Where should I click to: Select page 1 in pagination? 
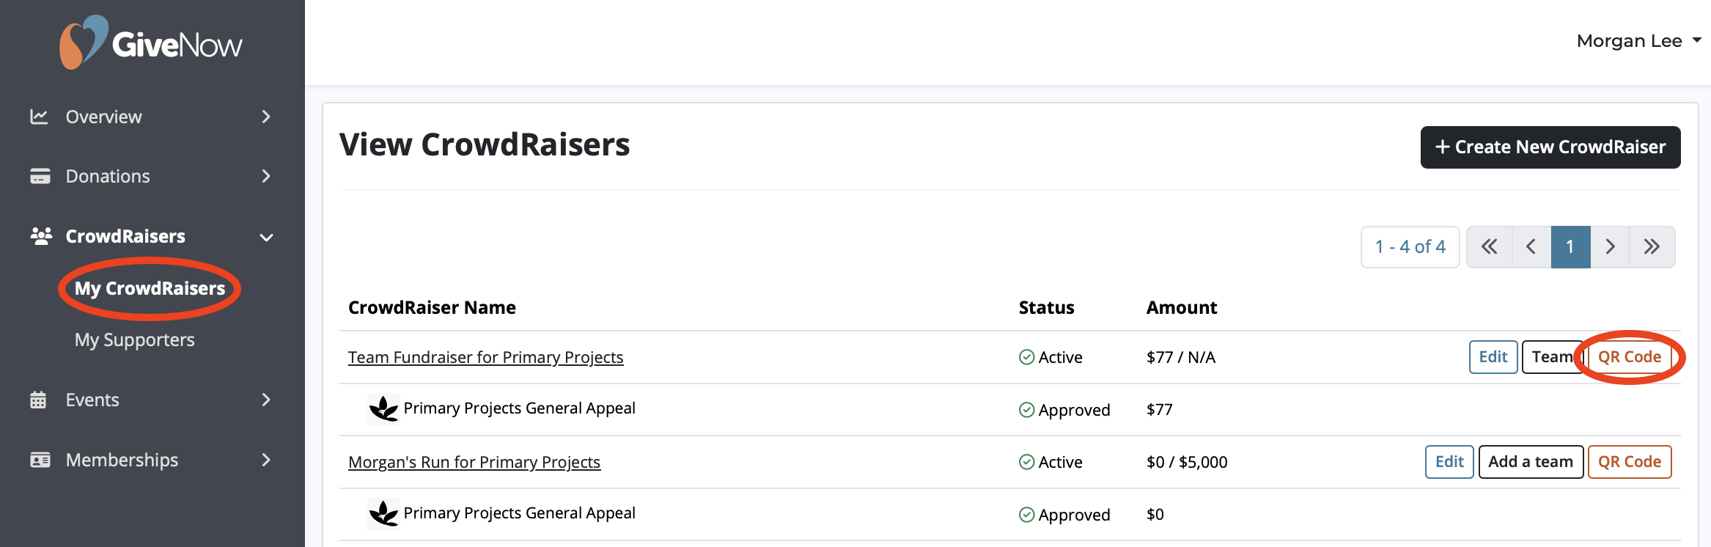1571,247
